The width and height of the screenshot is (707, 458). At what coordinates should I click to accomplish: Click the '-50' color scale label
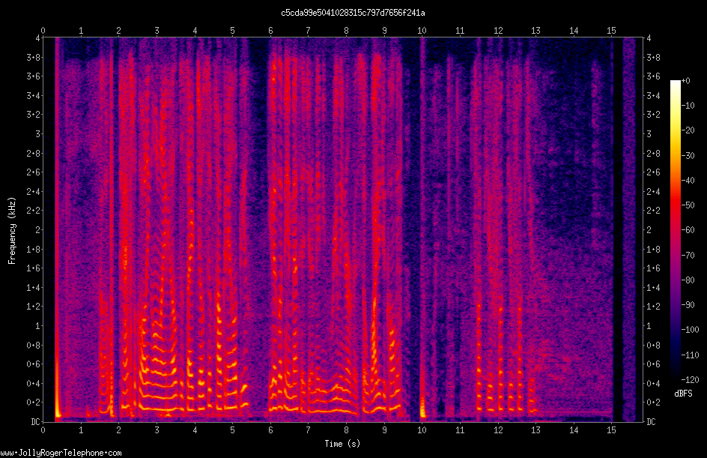[x=688, y=205]
